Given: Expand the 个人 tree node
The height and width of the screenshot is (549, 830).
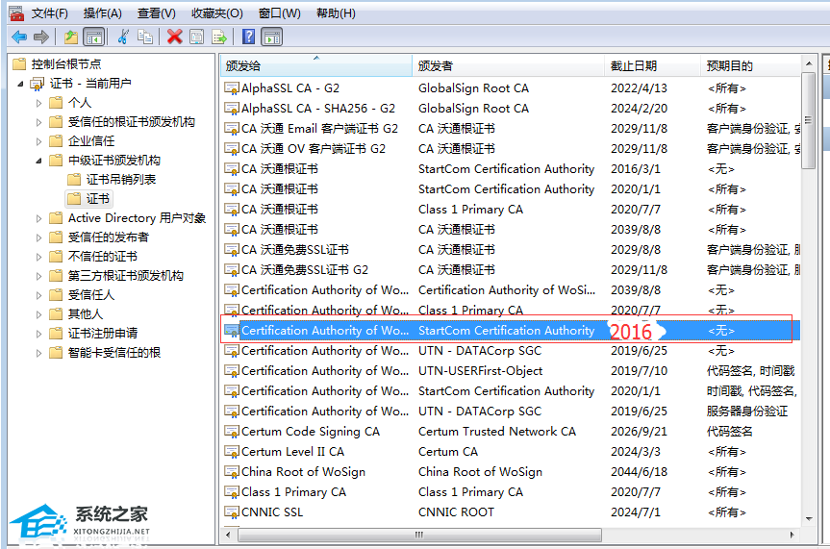Looking at the screenshot, I should [38, 103].
